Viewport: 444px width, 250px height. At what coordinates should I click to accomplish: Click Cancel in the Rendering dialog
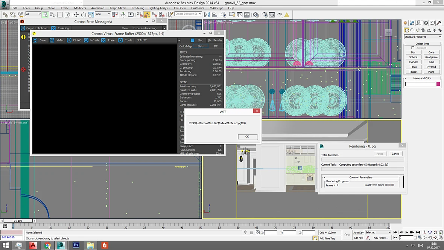pyautogui.click(x=395, y=154)
